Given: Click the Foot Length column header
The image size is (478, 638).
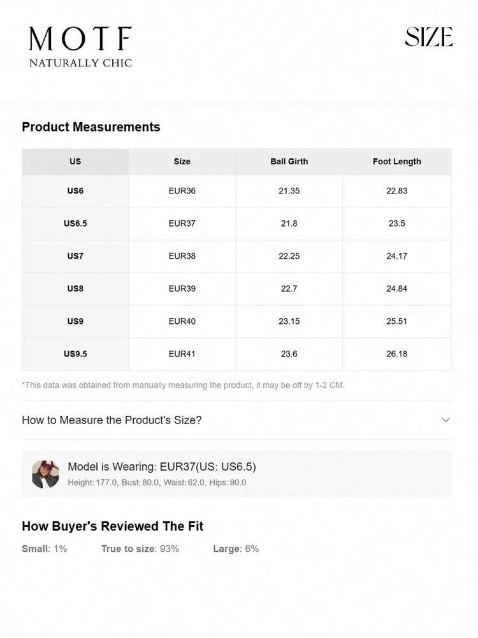Looking at the screenshot, I should [x=396, y=162].
